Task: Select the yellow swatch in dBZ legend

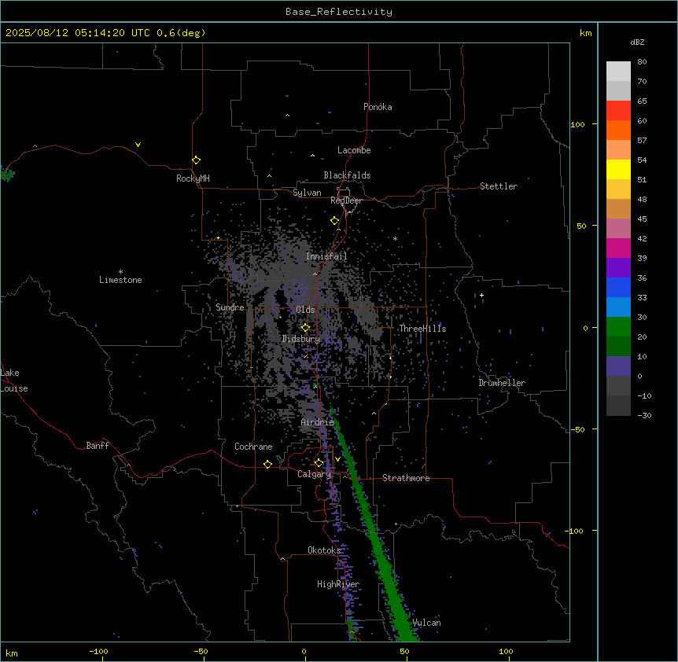Action: coord(618,169)
